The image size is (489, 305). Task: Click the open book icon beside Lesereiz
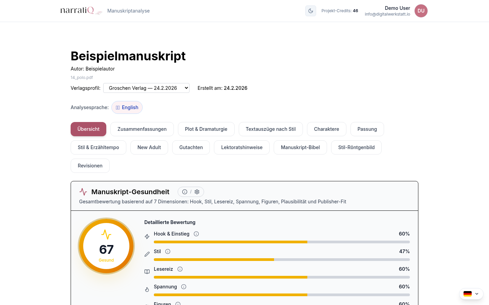coord(147,271)
